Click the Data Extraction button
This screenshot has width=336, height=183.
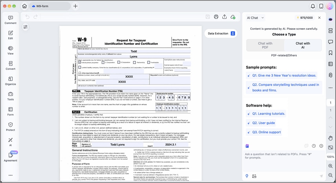[221, 34]
